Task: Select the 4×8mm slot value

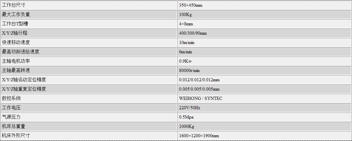Action: [x=186, y=24]
